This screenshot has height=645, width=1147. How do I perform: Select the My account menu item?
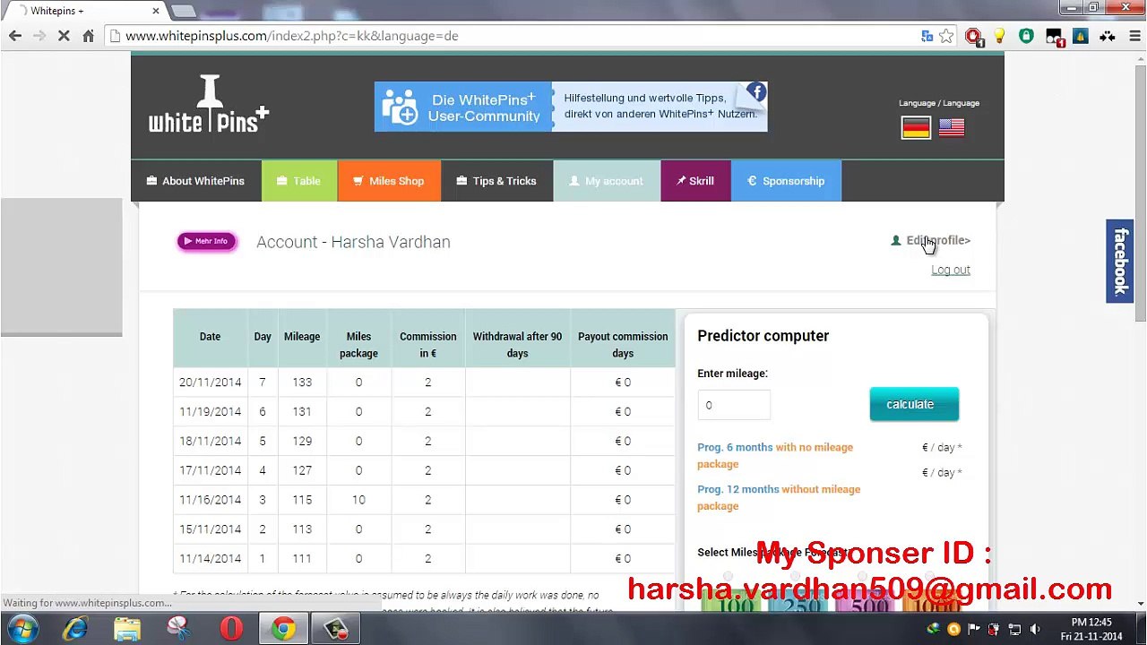tap(607, 181)
